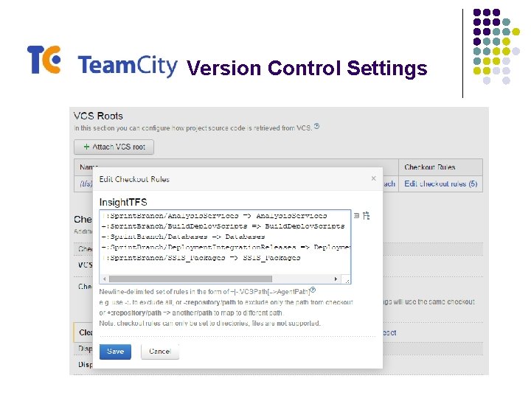Click the text lines icon beside the rules box

tap(356, 215)
